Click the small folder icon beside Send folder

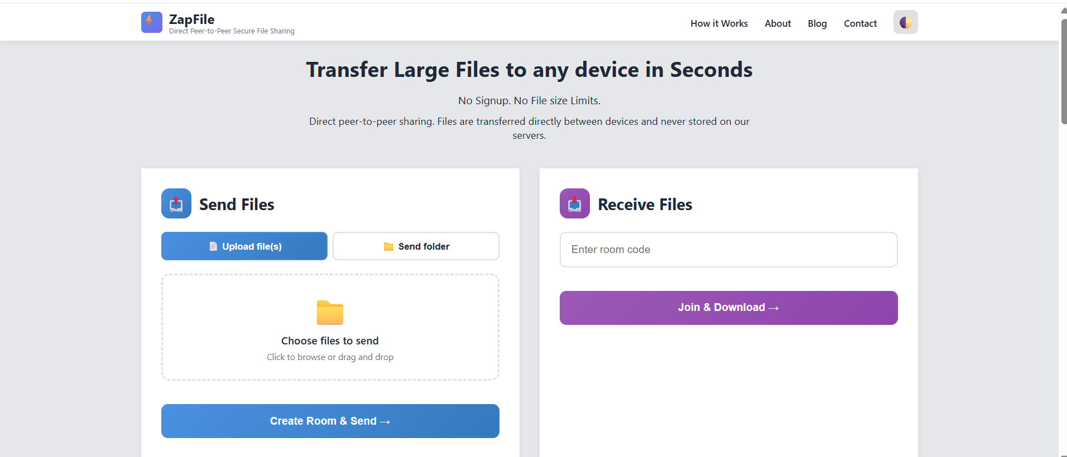(388, 246)
